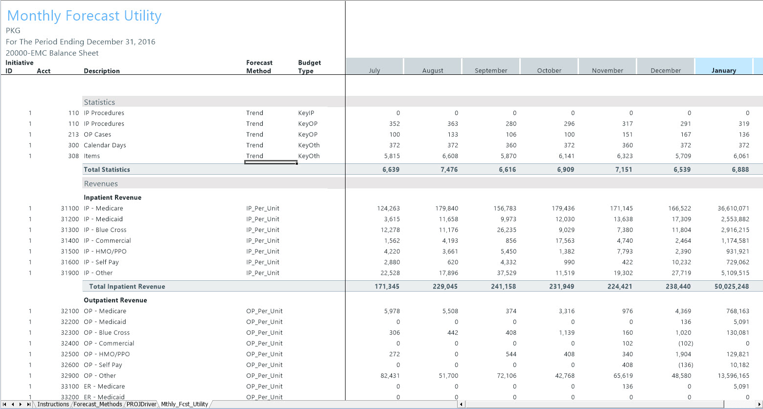
Task: Click the OP - Blue Cross description
Action: coord(107,333)
